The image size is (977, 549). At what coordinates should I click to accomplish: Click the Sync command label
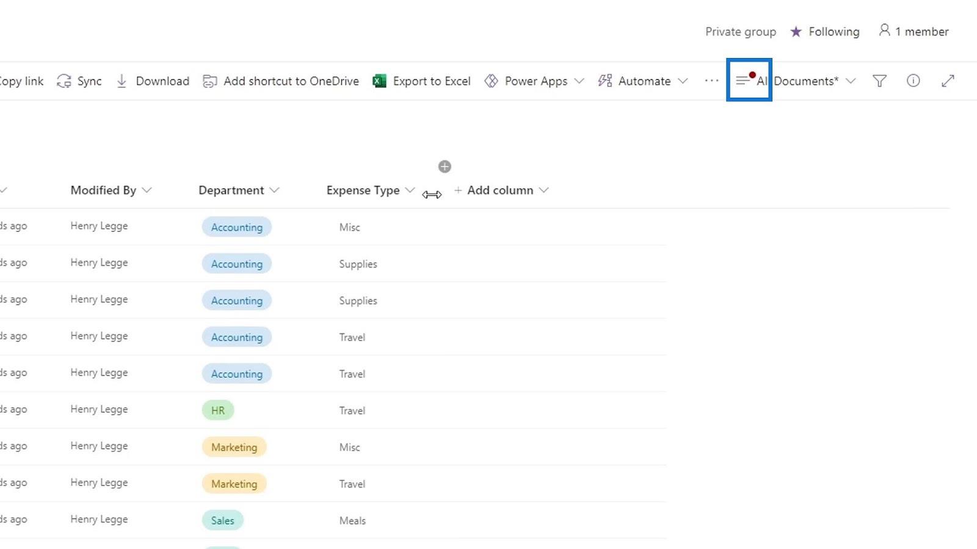tap(89, 81)
